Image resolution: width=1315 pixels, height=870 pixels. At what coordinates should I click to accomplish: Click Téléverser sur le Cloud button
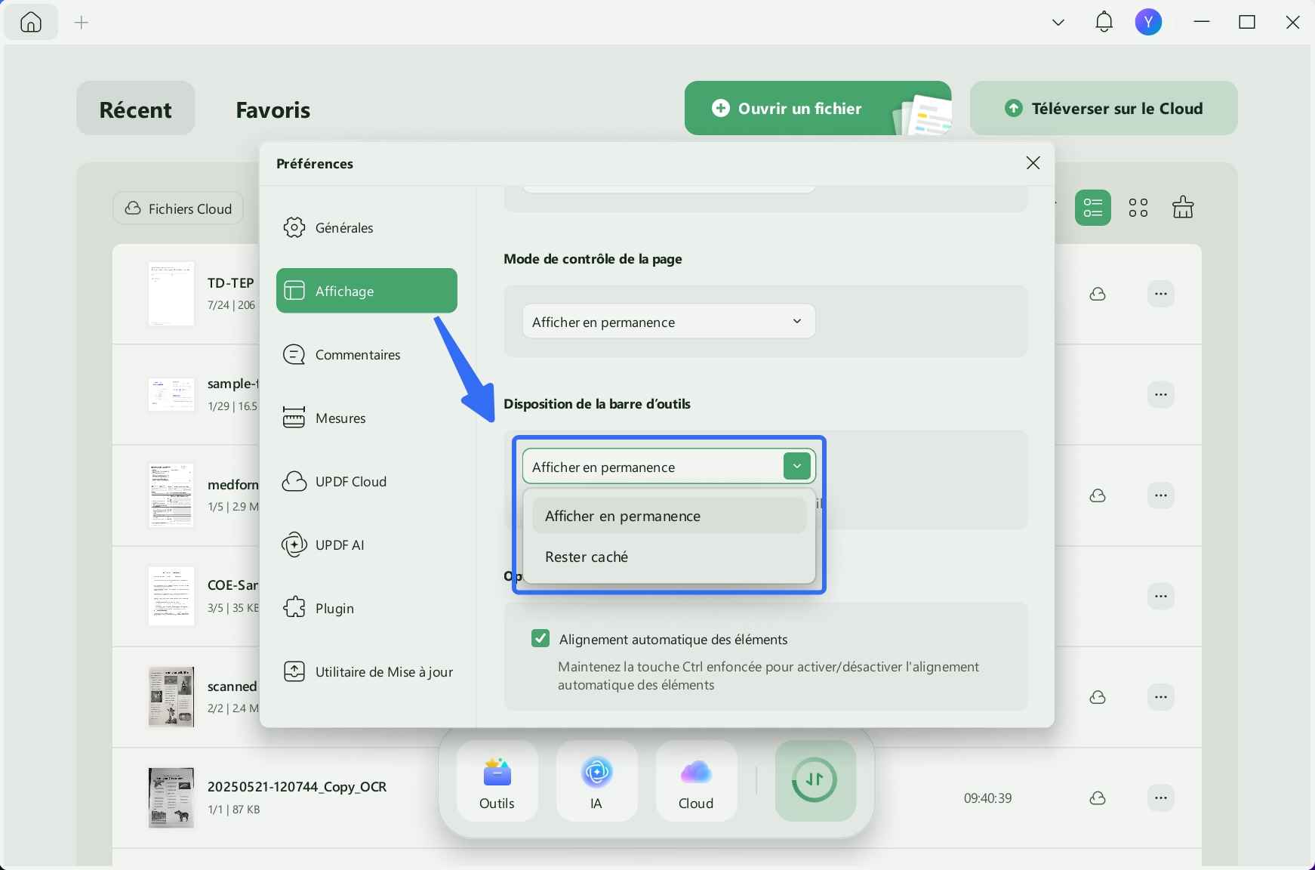click(1104, 108)
